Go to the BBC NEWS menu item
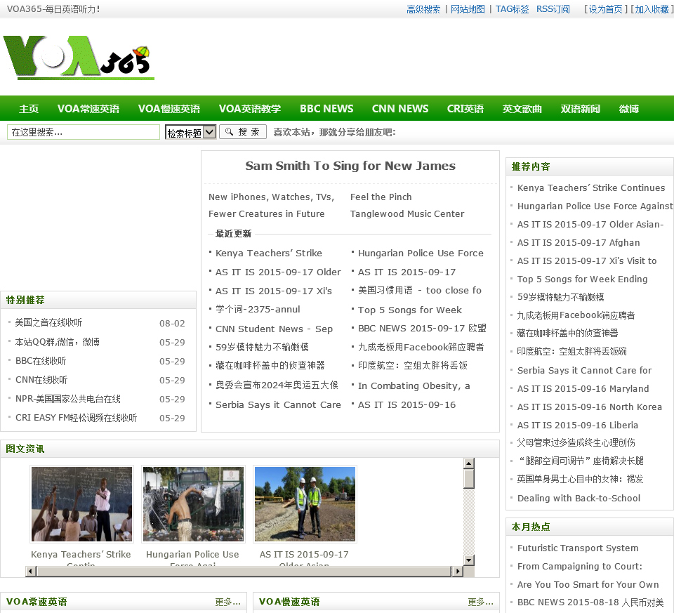Screen dimensions: 674x613 pos(326,109)
